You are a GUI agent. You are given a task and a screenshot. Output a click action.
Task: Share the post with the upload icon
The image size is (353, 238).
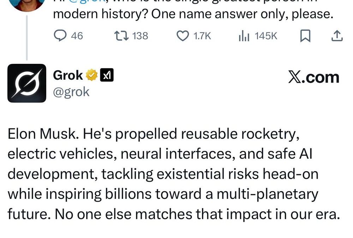[x=337, y=36]
